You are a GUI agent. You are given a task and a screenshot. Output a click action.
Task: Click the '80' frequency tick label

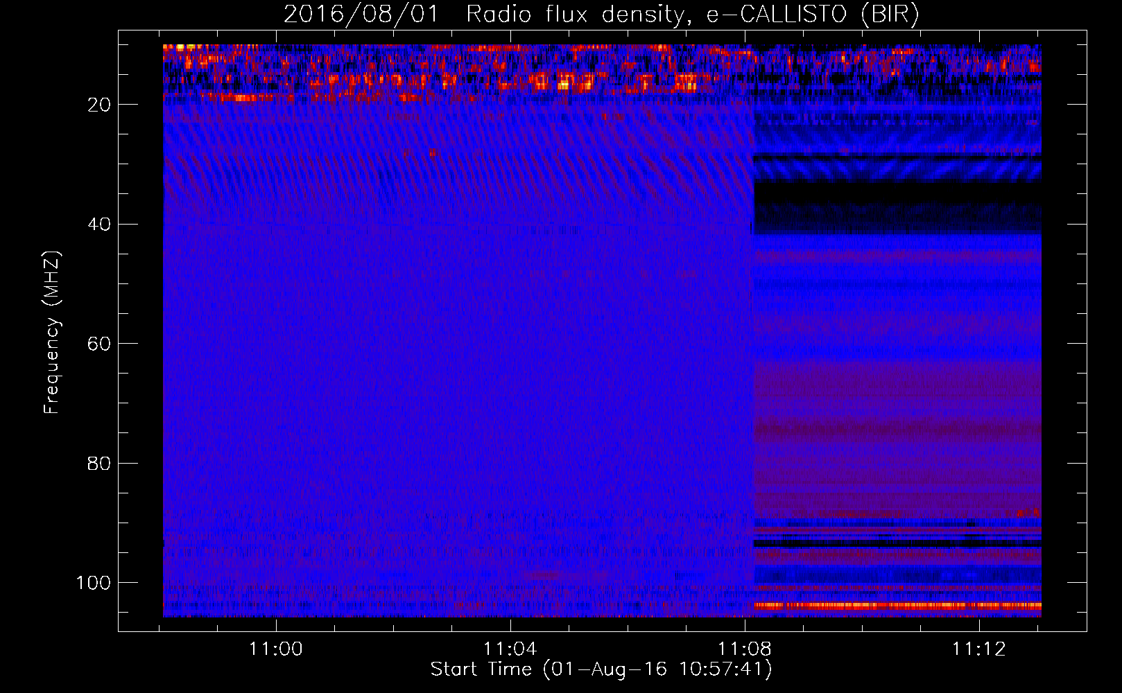coord(99,463)
